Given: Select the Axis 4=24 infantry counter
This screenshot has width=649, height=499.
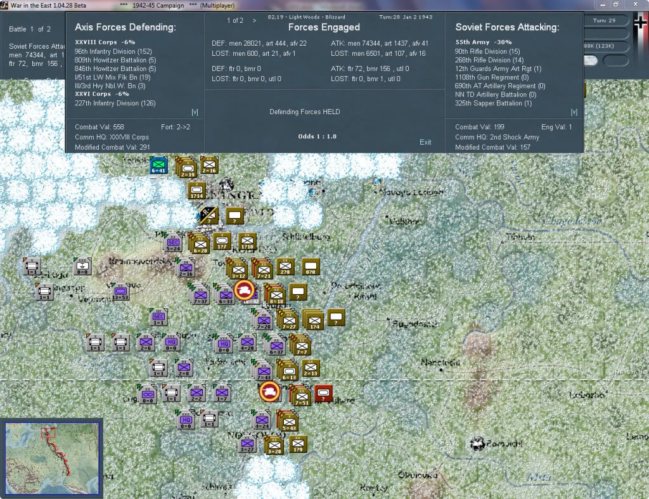Looking at the screenshot, I should (x=261, y=420).
